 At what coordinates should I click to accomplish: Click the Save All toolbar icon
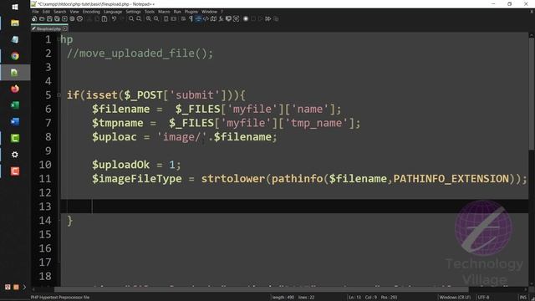[x=57, y=18]
